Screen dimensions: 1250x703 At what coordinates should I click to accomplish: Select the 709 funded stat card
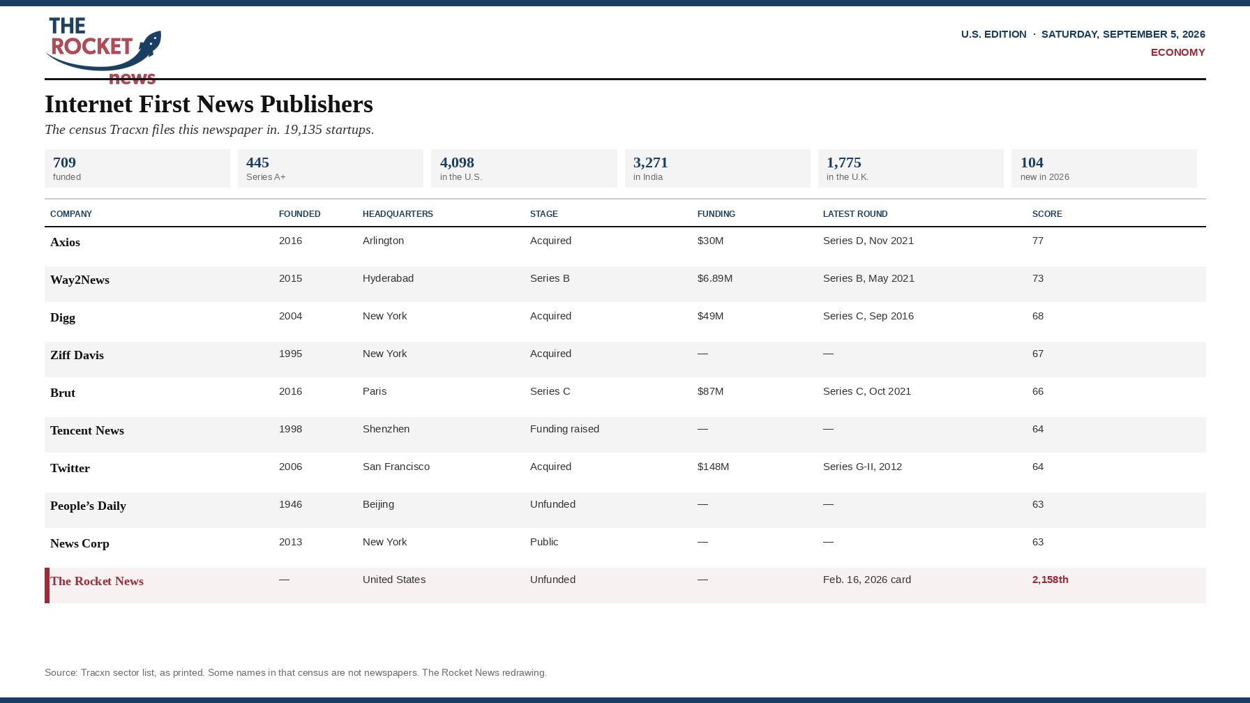click(137, 168)
